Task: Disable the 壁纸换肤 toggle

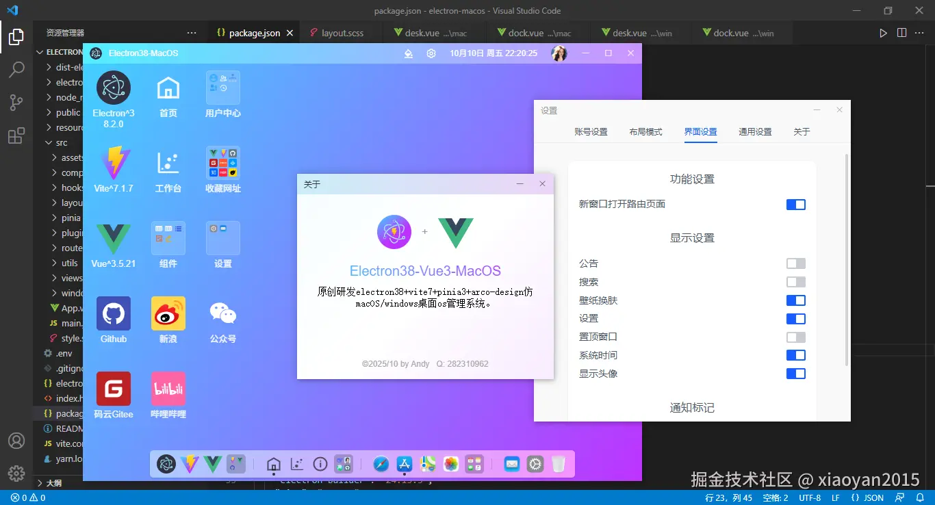Action: (x=796, y=300)
